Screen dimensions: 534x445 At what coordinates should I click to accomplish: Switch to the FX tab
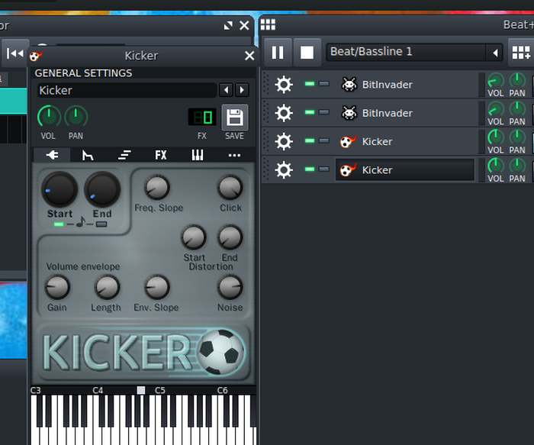coord(161,156)
